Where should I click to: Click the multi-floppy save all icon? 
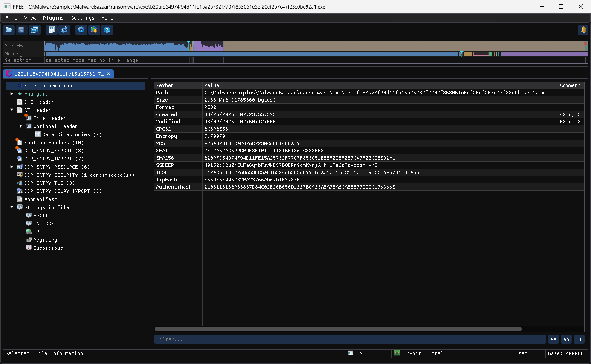(x=34, y=30)
